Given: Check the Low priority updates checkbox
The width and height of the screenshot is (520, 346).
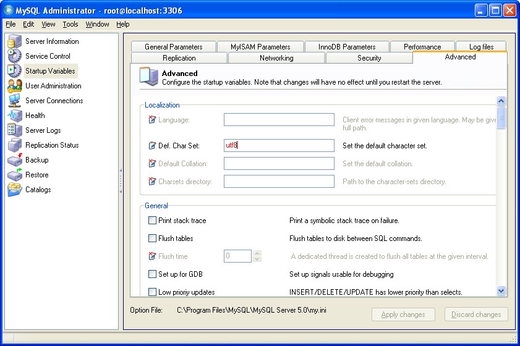Looking at the screenshot, I should [152, 292].
